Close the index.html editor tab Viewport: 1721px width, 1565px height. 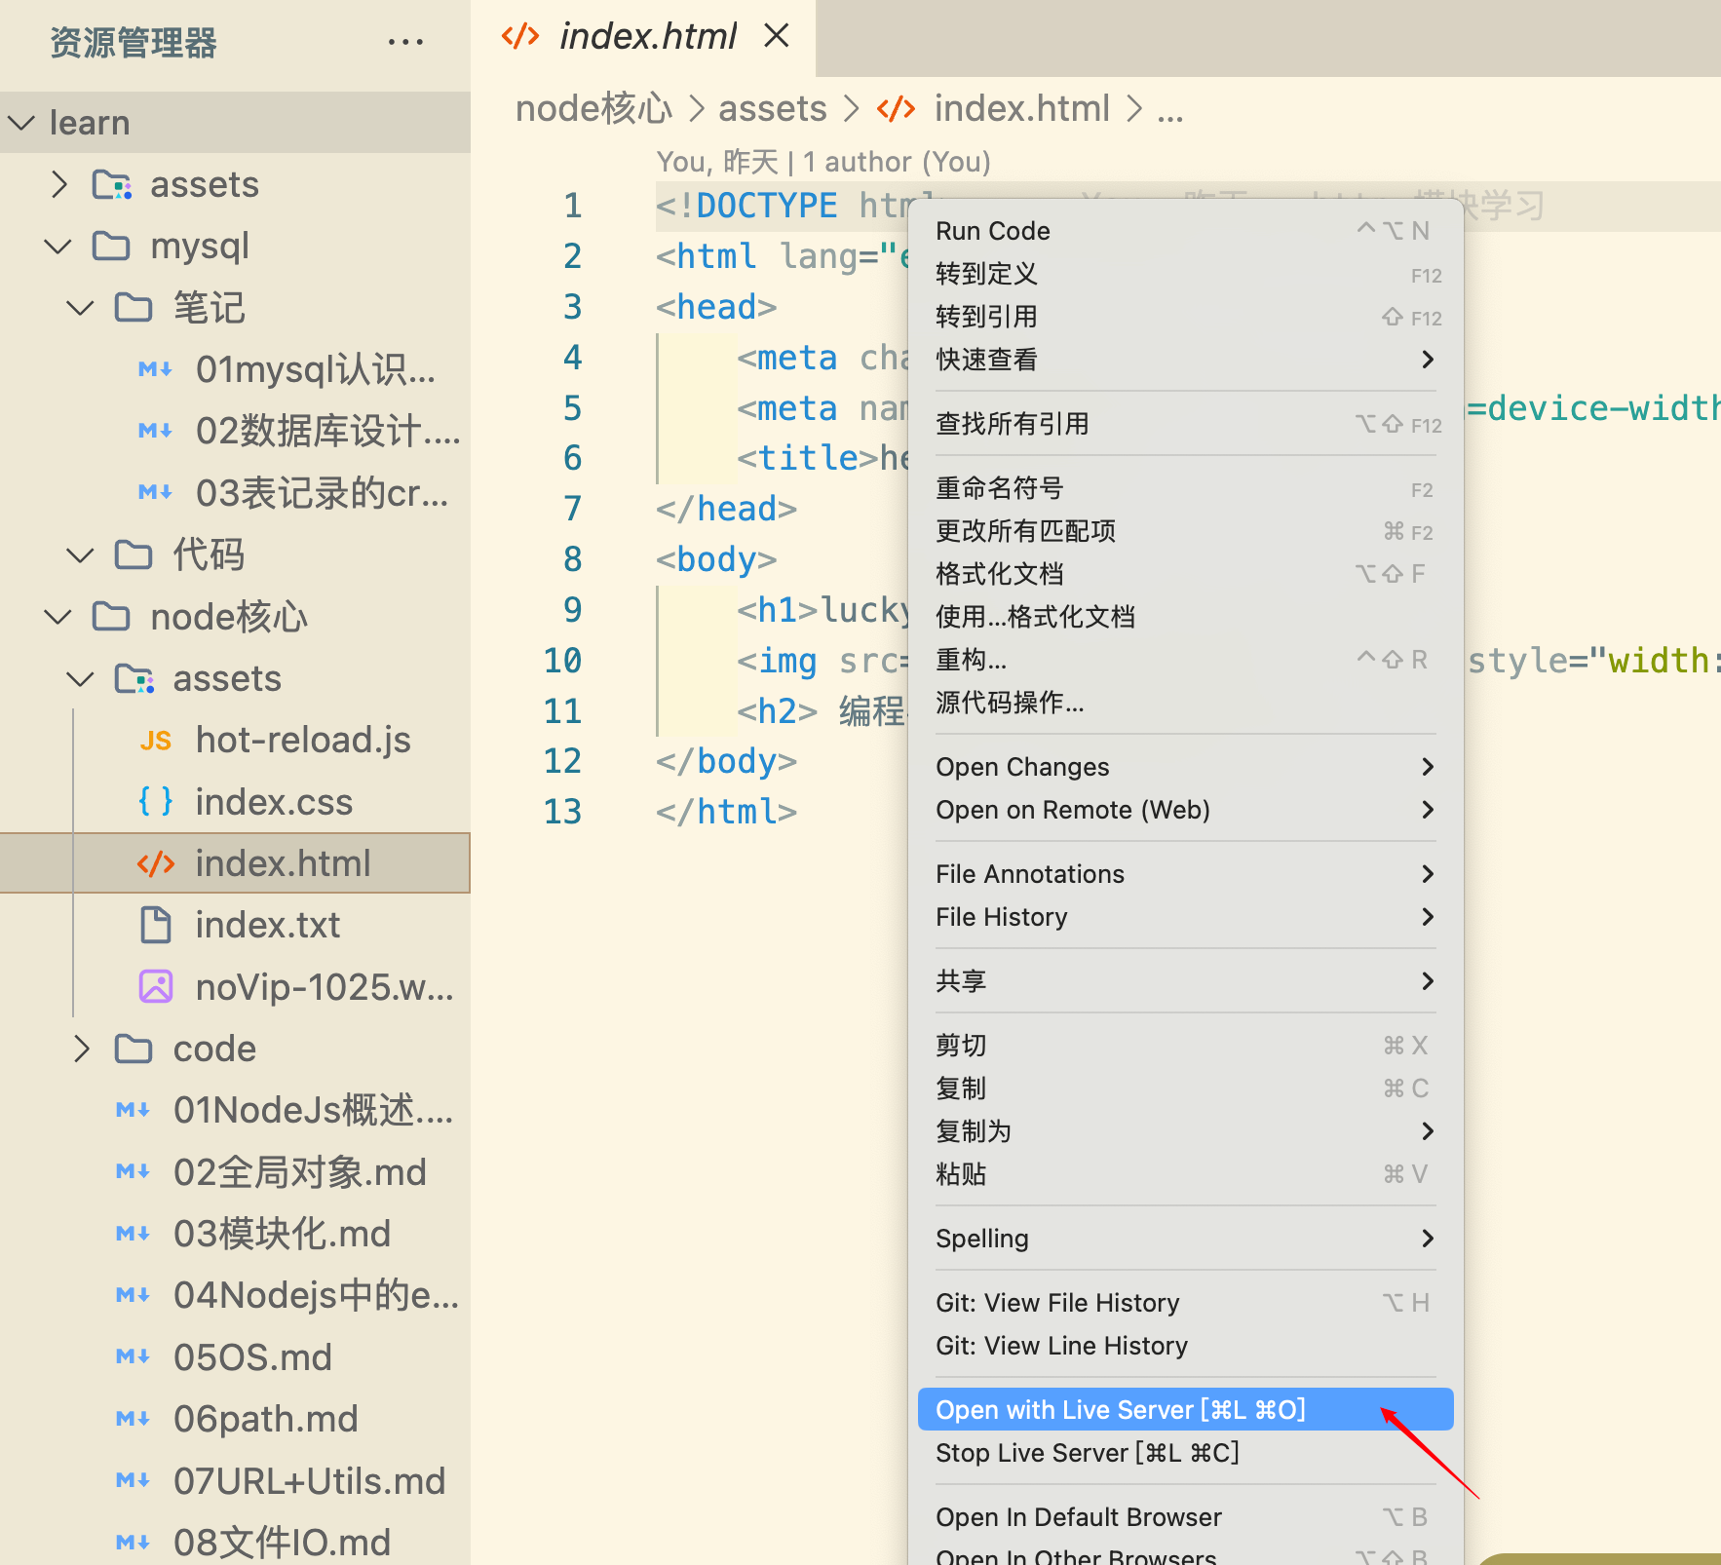pyautogui.click(x=777, y=36)
